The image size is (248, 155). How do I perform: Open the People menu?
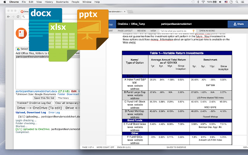point(75,2)
